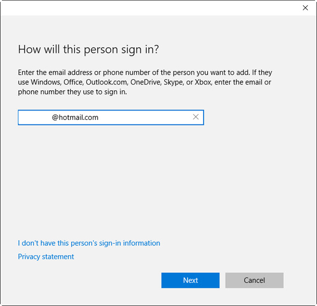Screen dimensions: 317x306
Task: Click the word "Xbox" in the instructions
Action: (204, 82)
